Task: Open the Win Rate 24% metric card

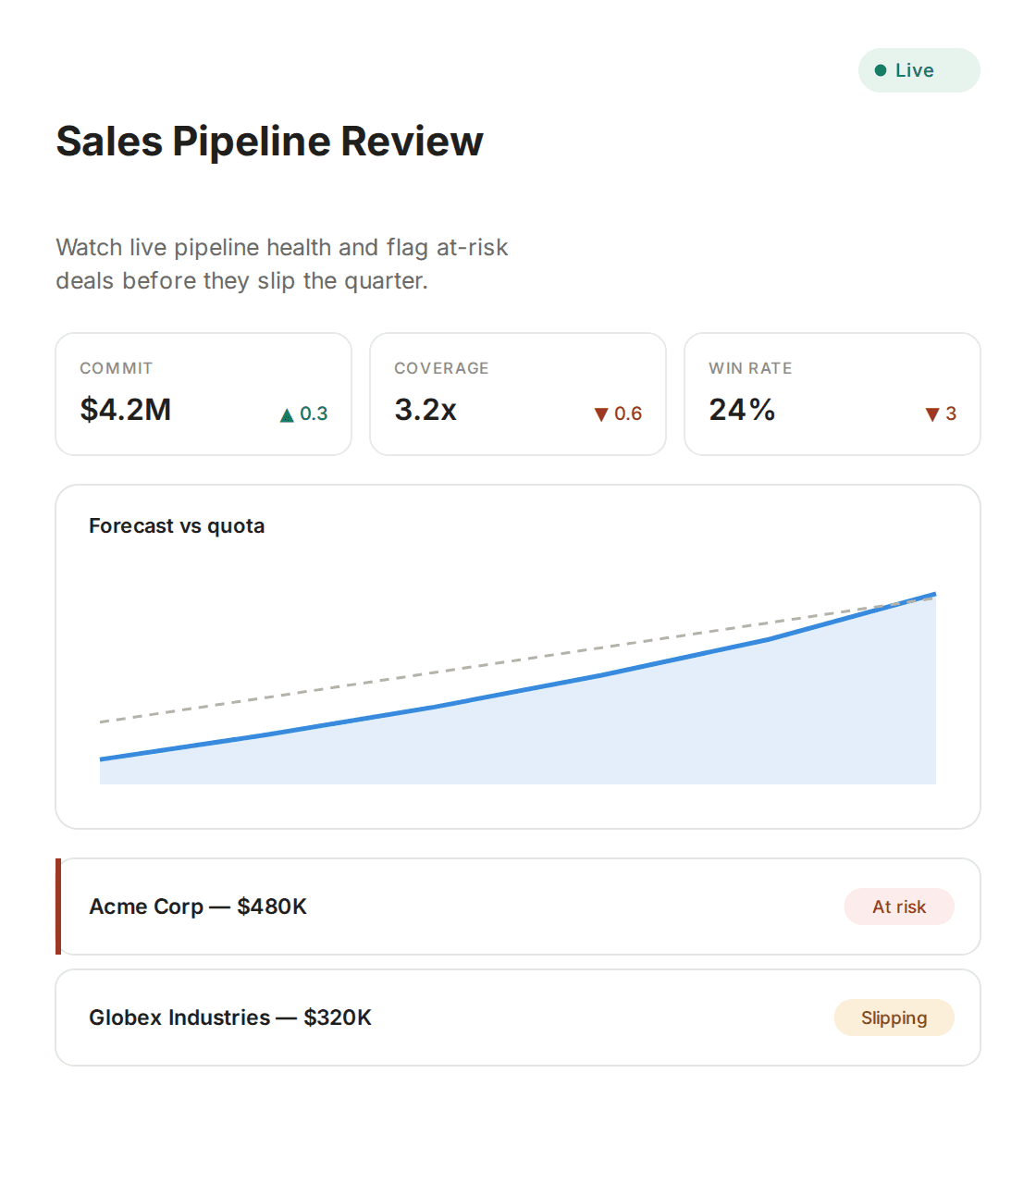Action: (x=832, y=394)
